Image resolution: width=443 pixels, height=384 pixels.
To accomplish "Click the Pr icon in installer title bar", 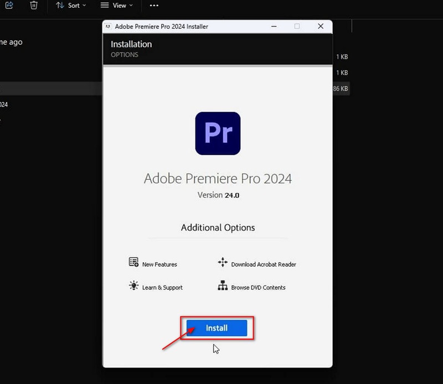I will tap(109, 26).
